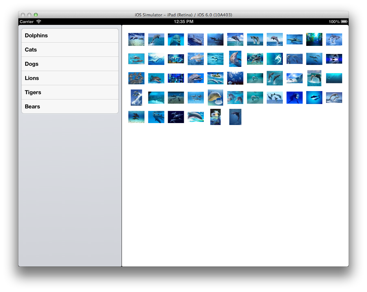
Task: Tap the fantasy waterfall thumbnail in the top row
Action: pos(314,39)
